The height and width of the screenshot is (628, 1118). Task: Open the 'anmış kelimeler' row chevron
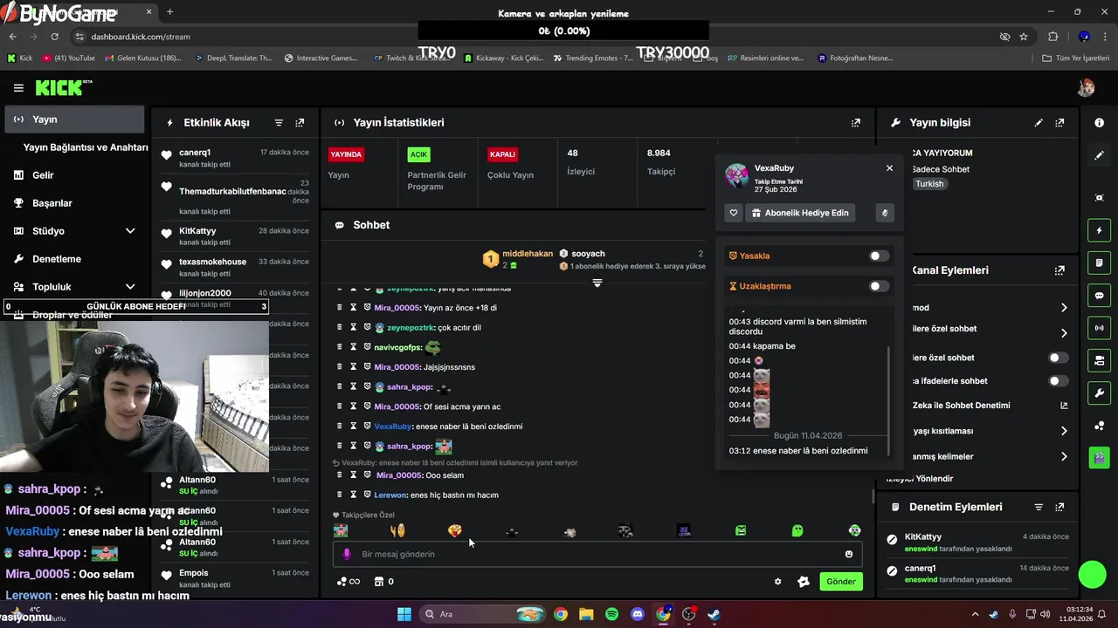(x=1064, y=456)
